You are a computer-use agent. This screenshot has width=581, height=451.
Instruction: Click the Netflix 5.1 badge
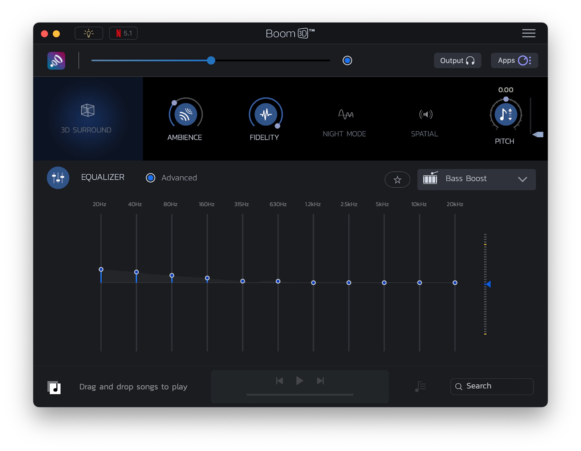[123, 33]
